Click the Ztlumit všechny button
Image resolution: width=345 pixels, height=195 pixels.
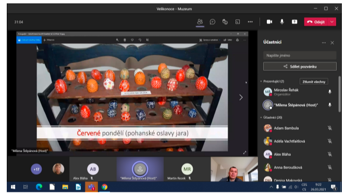point(314,82)
